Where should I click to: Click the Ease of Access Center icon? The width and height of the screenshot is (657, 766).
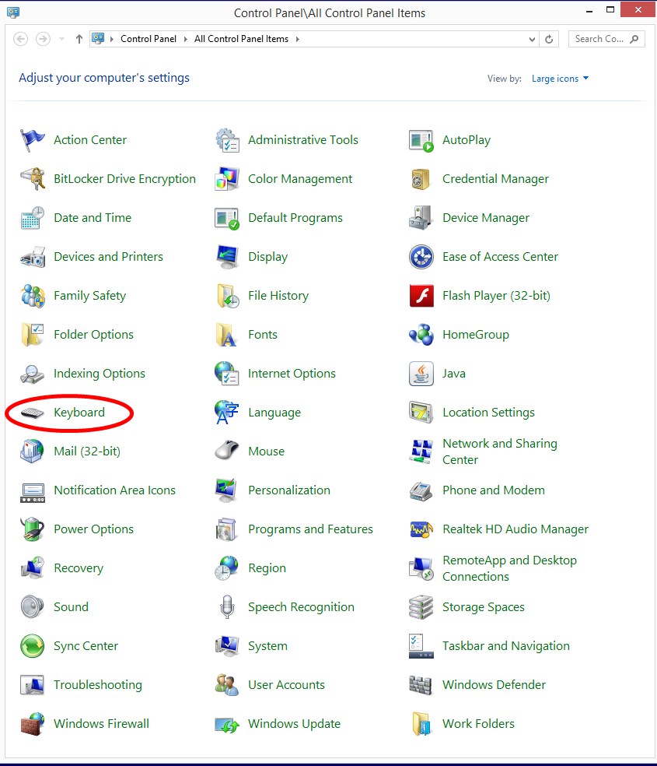pos(421,257)
